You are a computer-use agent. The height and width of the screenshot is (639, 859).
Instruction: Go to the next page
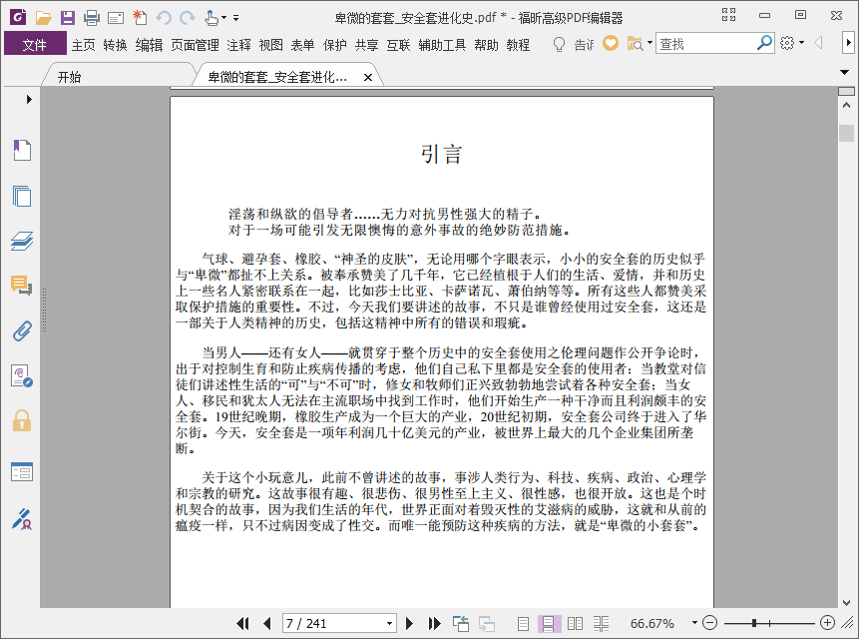(x=409, y=623)
